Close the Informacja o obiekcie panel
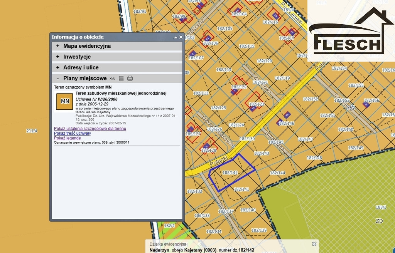 point(181,37)
